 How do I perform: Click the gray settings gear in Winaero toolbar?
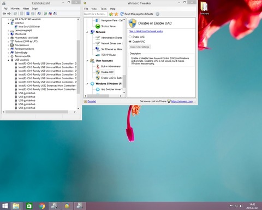157,14
